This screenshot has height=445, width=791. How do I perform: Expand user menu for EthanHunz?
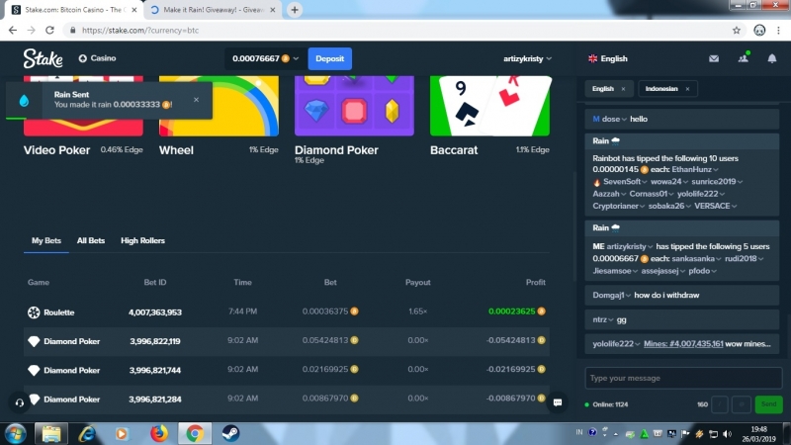coord(716,169)
